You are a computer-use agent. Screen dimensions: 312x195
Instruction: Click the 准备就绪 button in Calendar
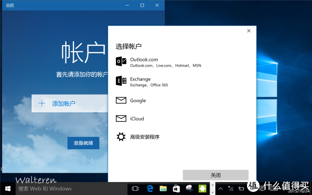pos(83,143)
